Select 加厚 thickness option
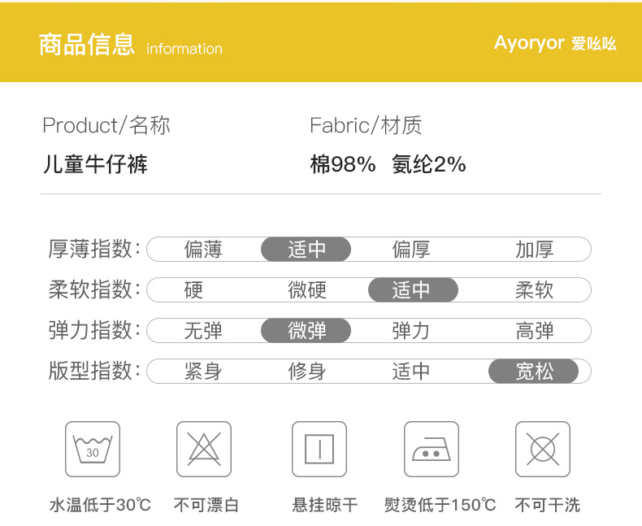Screen dimensions: 642x526 pyautogui.click(x=534, y=250)
